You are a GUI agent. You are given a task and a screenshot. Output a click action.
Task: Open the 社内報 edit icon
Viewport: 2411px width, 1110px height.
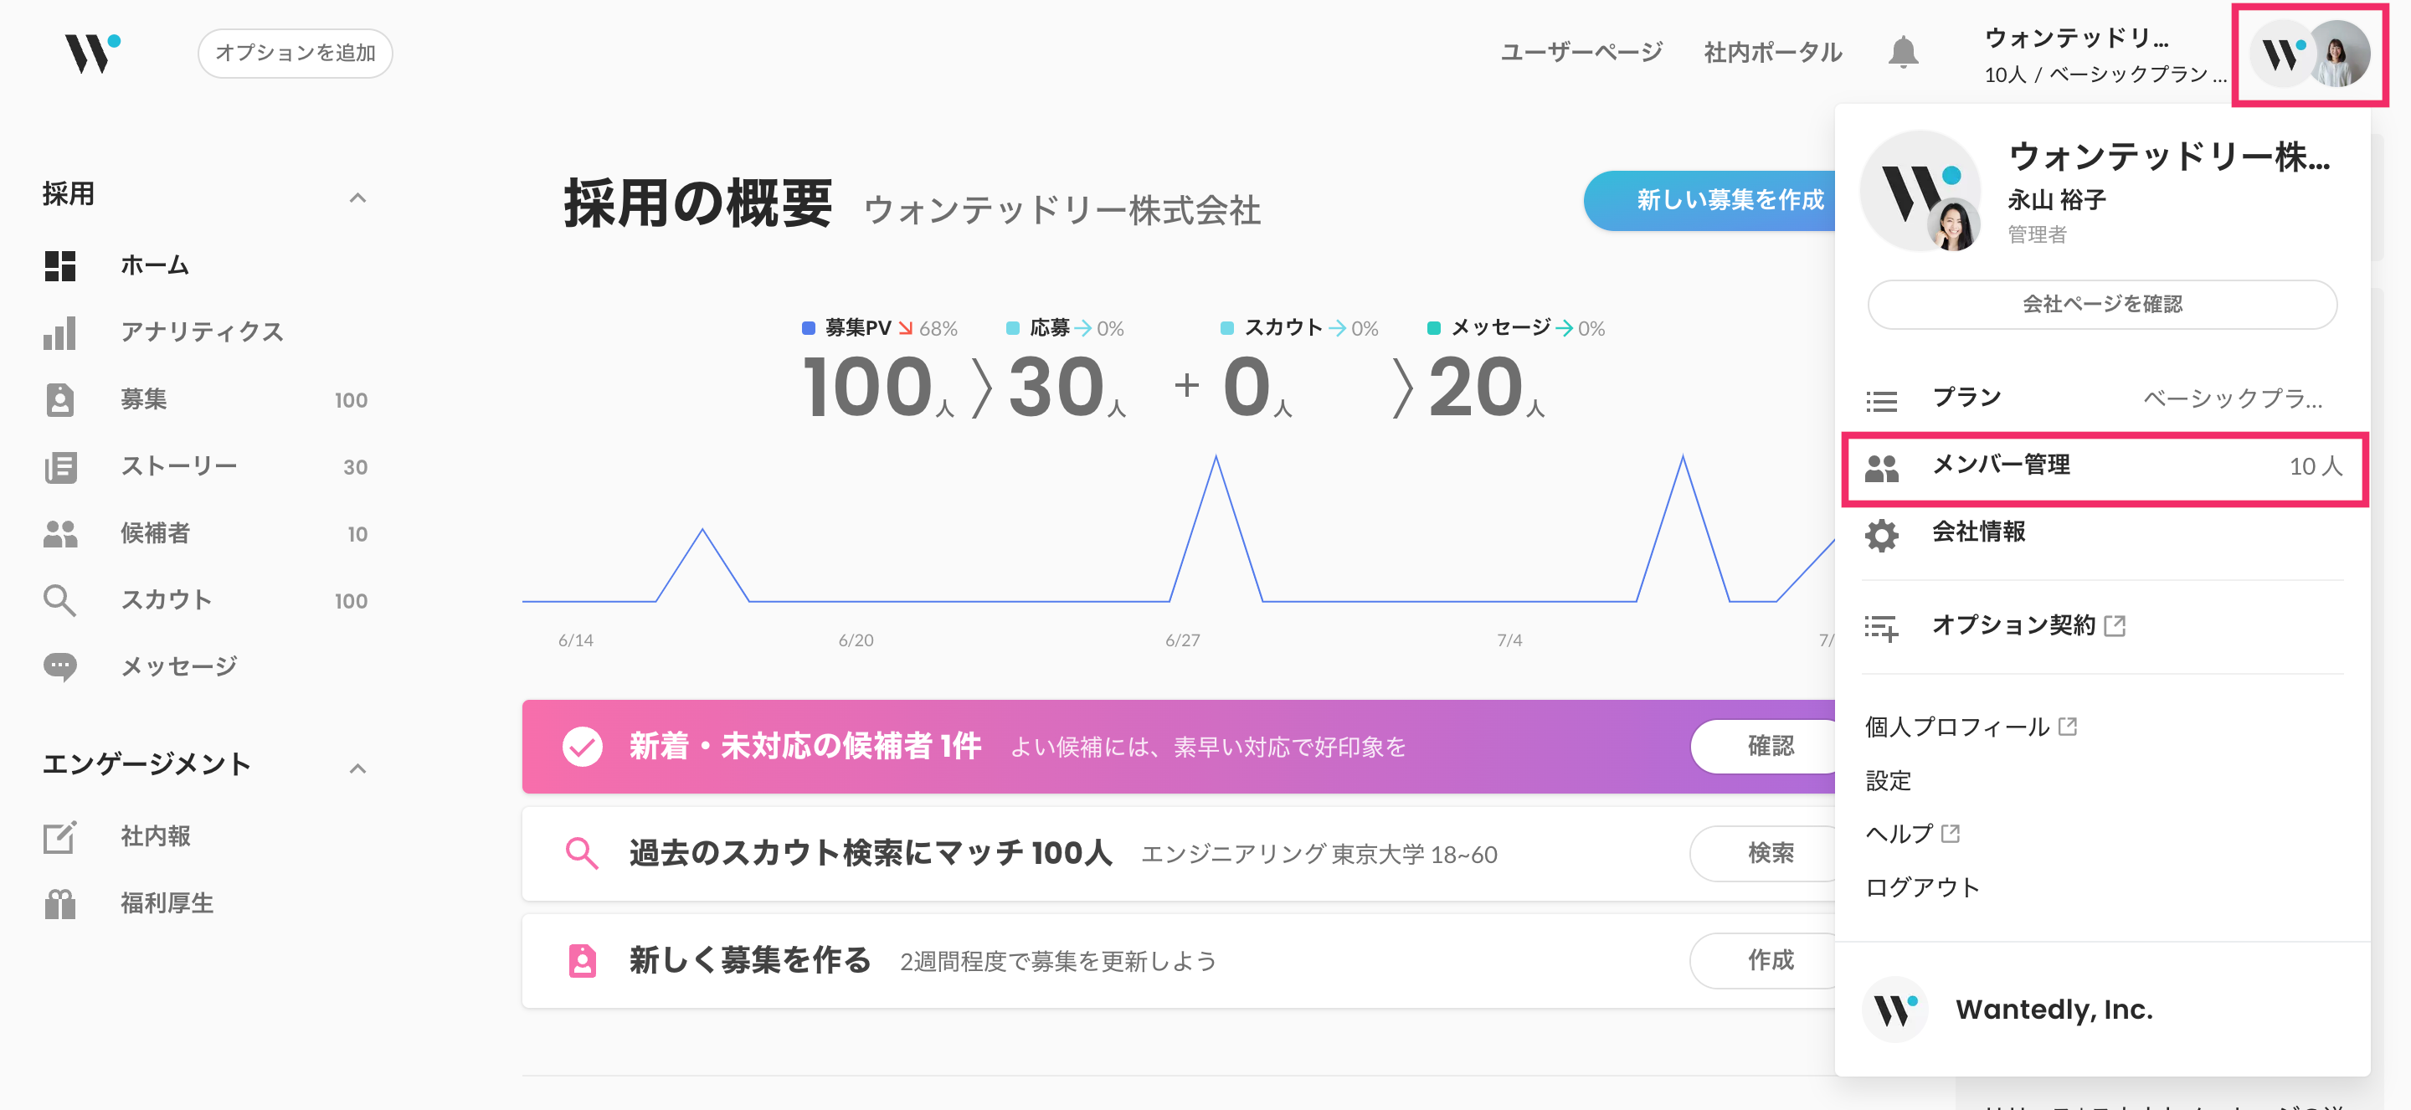pyautogui.click(x=60, y=835)
